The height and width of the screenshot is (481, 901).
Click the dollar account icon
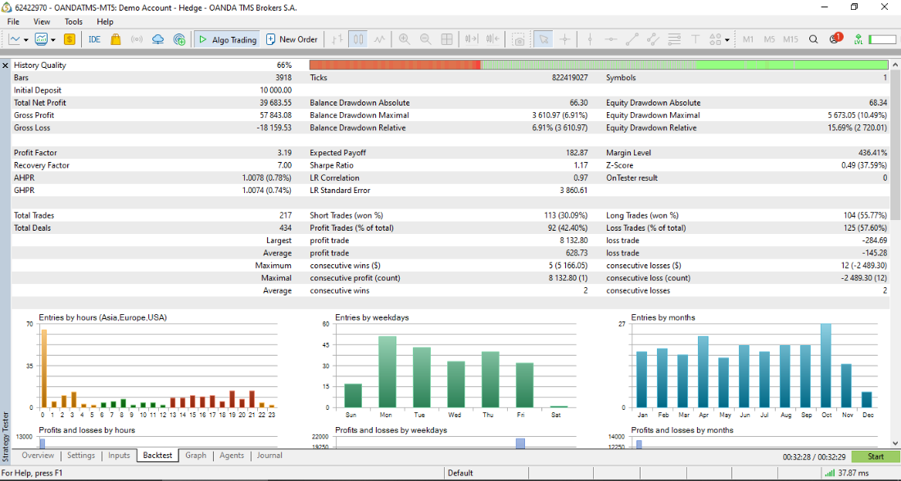(70, 39)
